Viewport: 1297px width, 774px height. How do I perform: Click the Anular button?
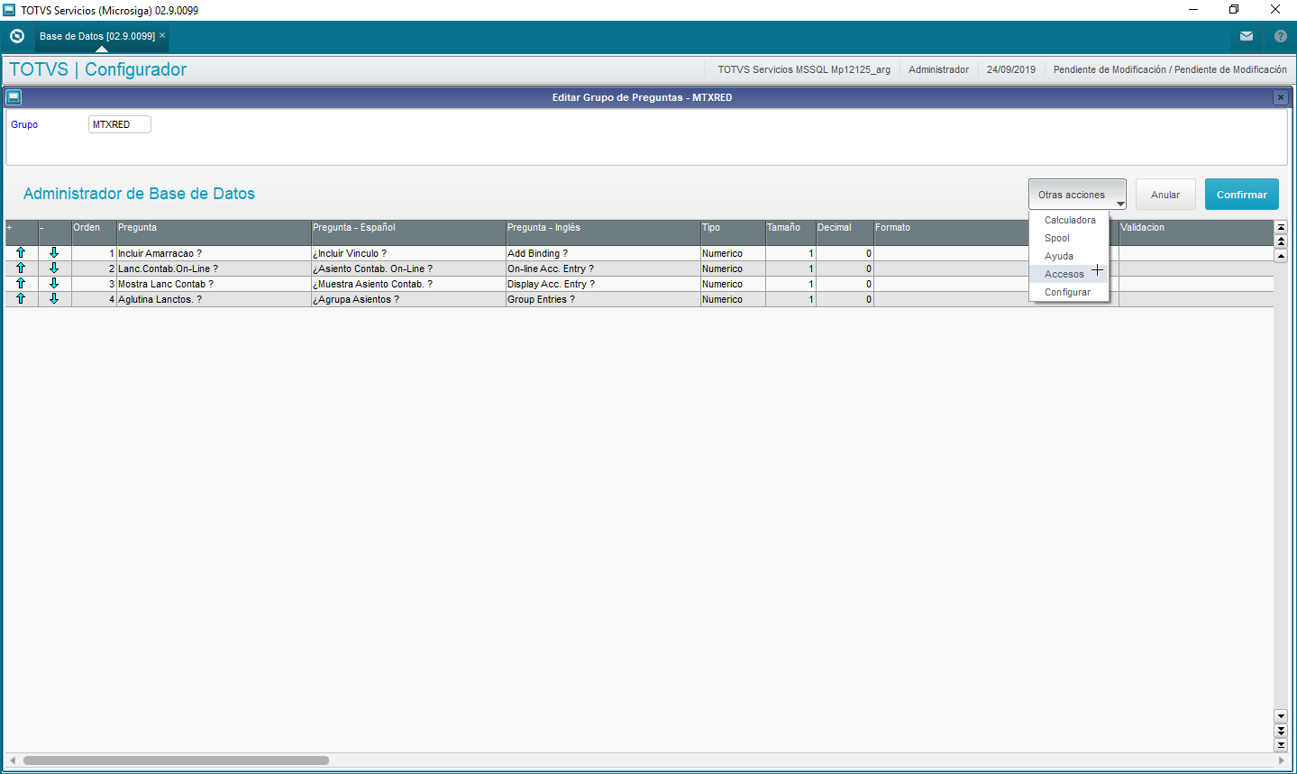pos(1165,195)
